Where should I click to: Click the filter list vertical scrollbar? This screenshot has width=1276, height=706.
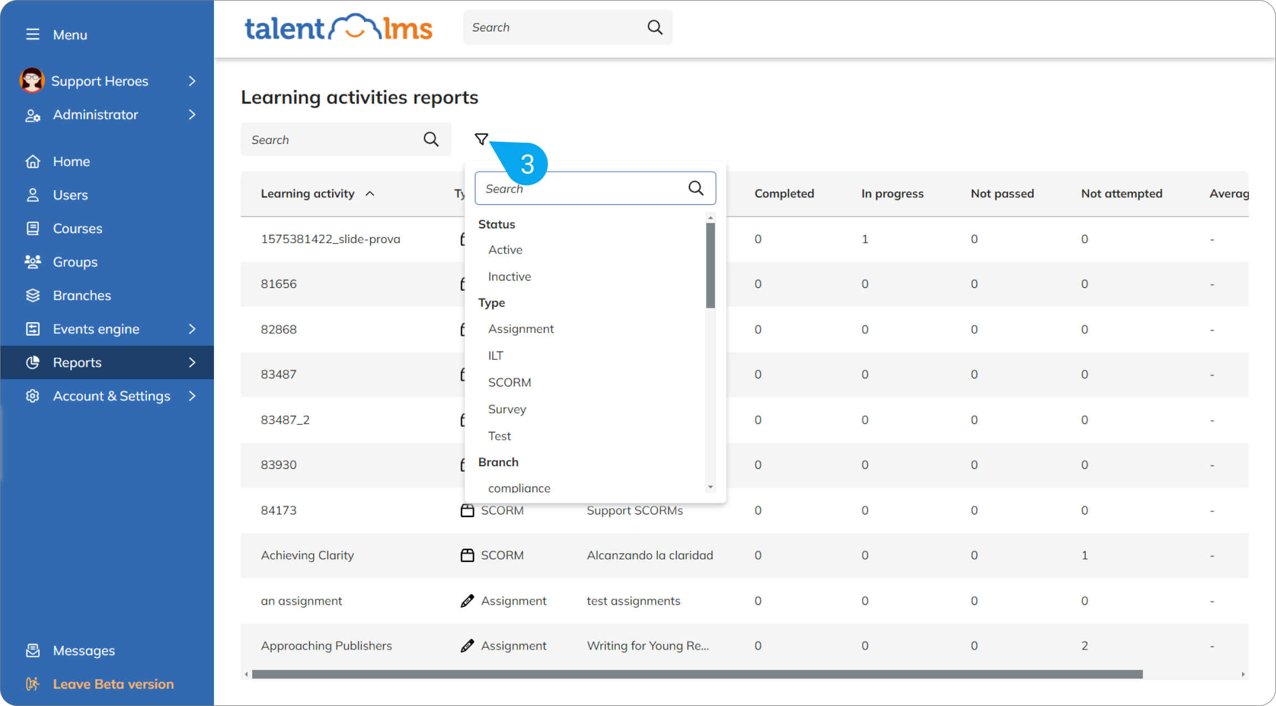[711, 265]
